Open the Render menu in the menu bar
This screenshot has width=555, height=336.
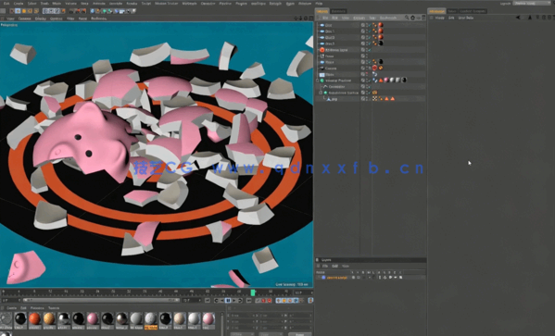[132, 3]
